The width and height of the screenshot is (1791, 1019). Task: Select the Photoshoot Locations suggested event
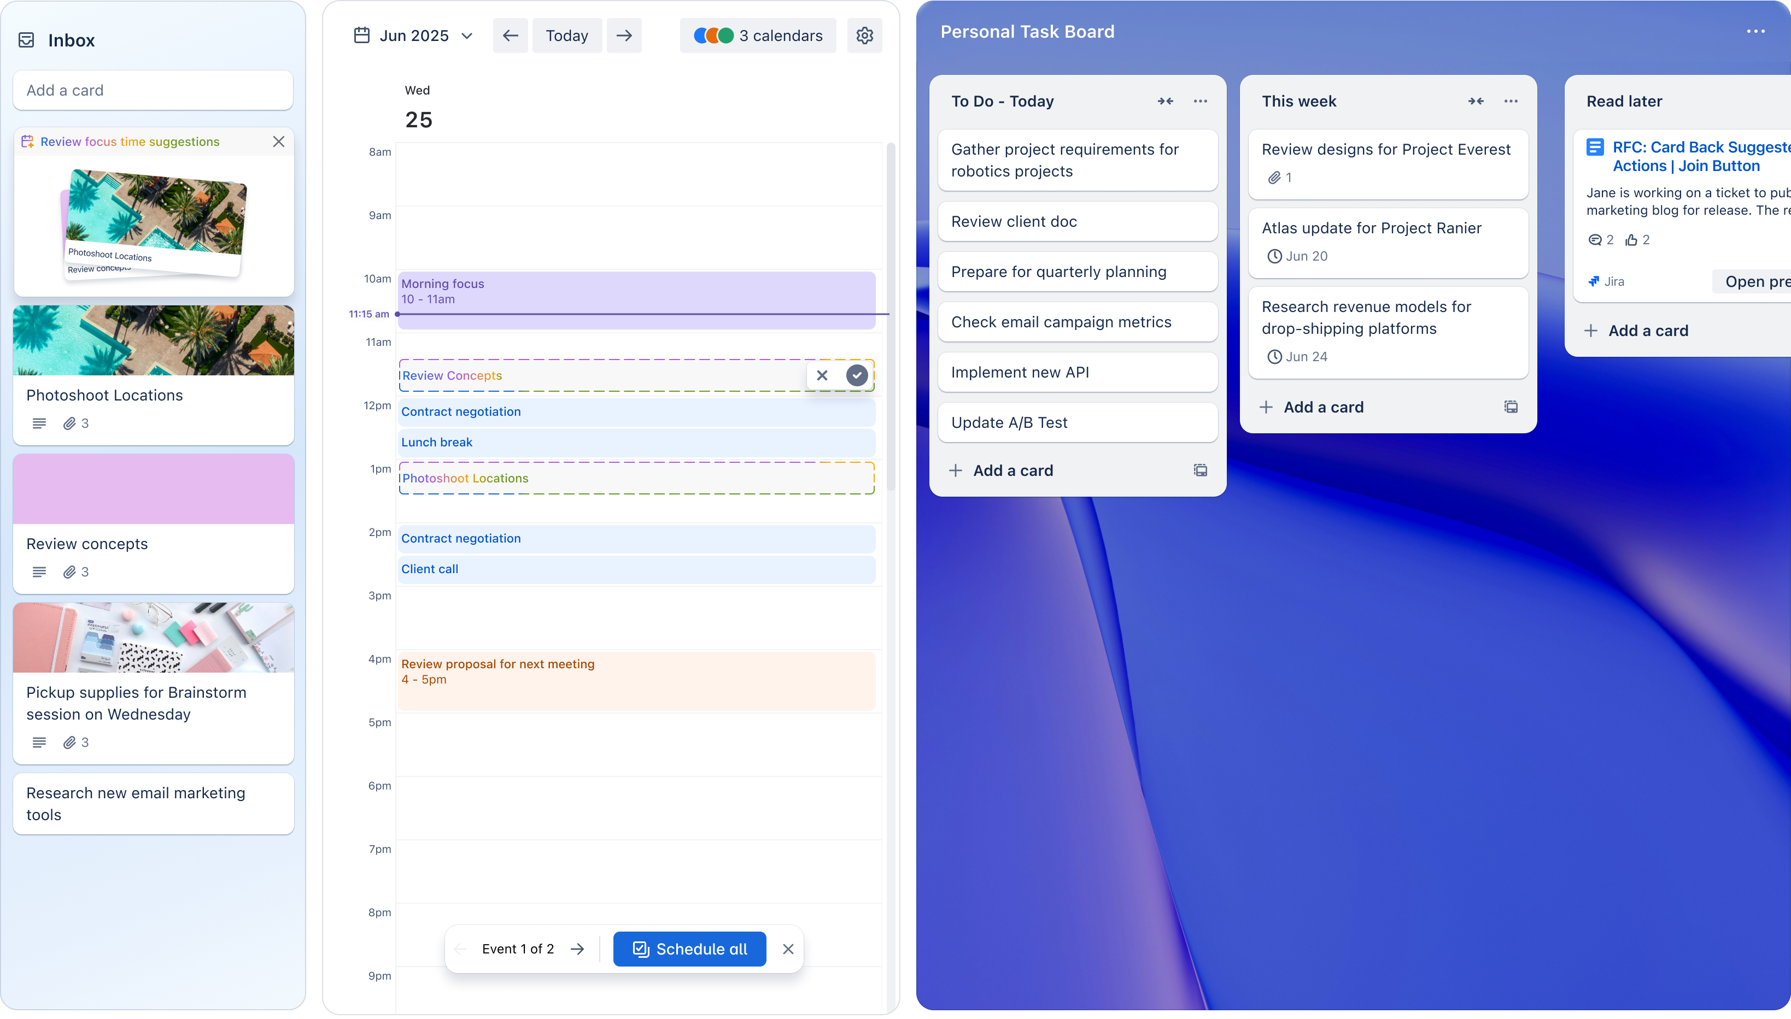coord(636,479)
